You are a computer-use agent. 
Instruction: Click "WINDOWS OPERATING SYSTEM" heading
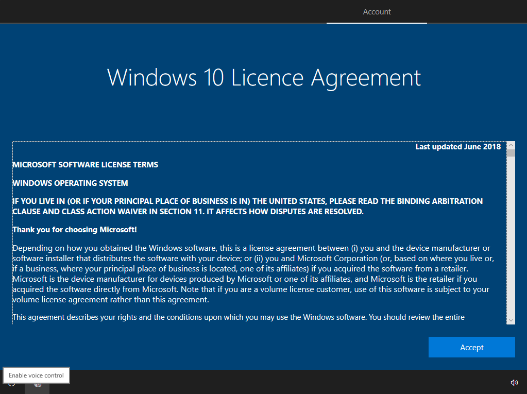(70, 183)
